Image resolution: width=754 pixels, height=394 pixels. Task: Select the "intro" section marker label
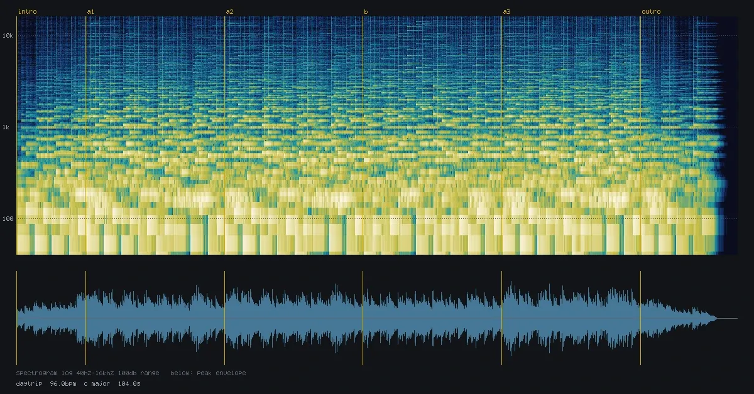pos(28,12)
